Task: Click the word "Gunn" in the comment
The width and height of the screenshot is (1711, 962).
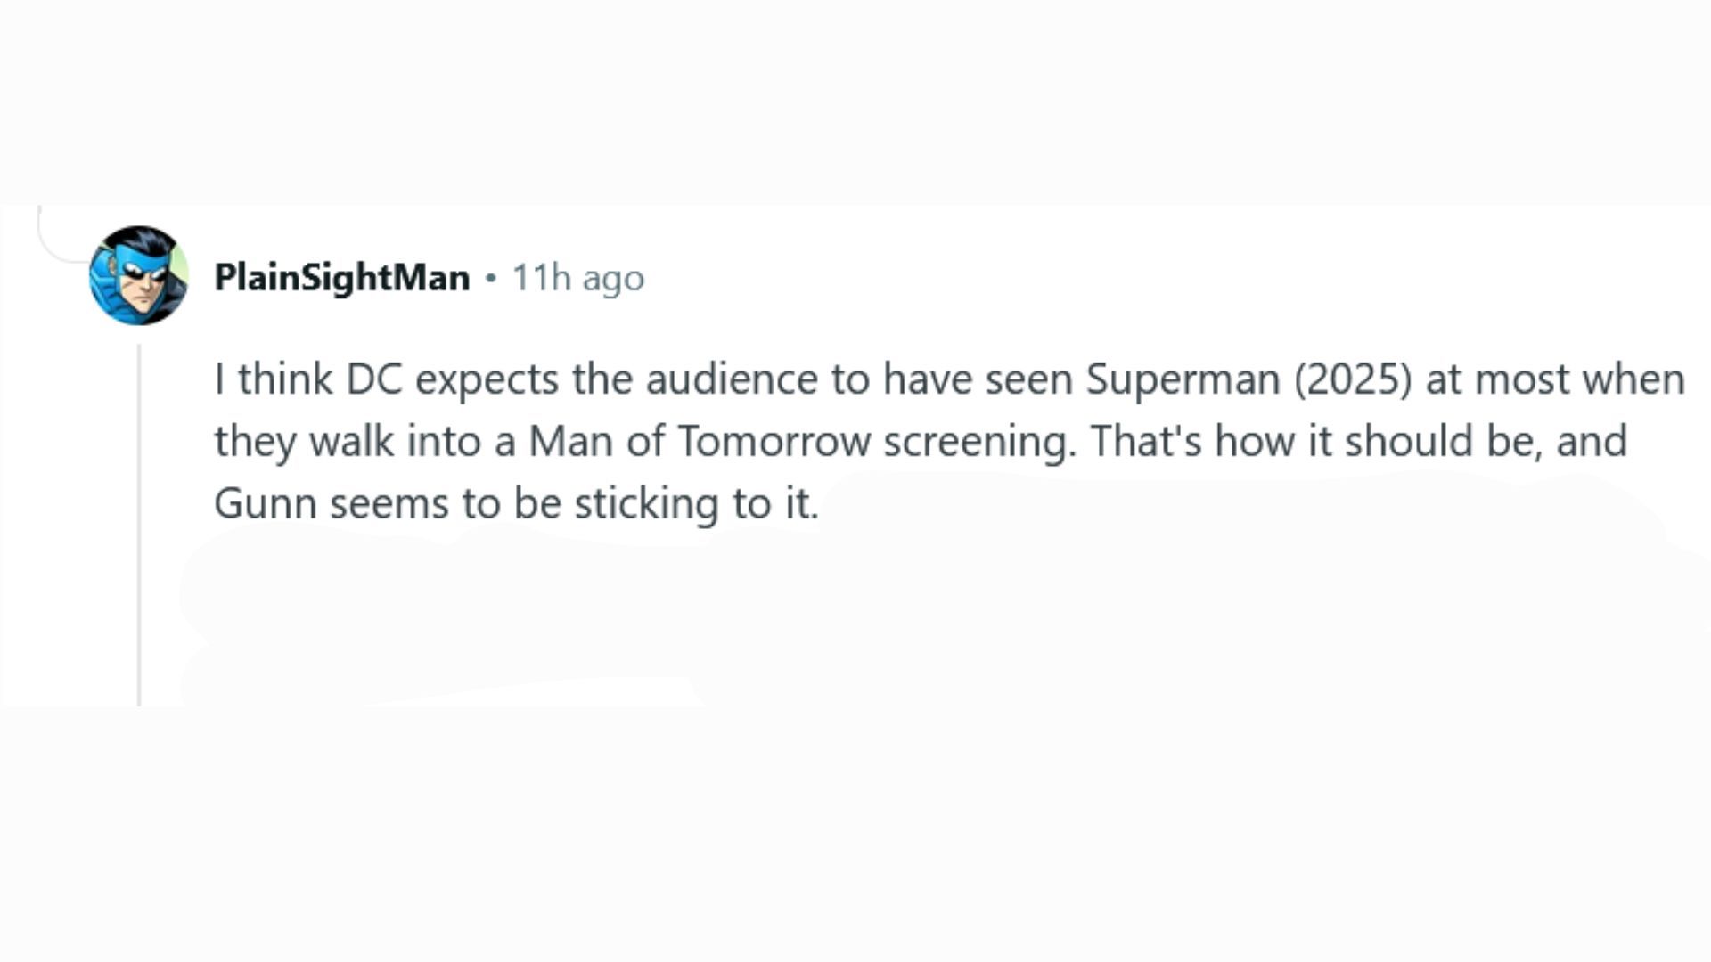Action: pos(265,504)
